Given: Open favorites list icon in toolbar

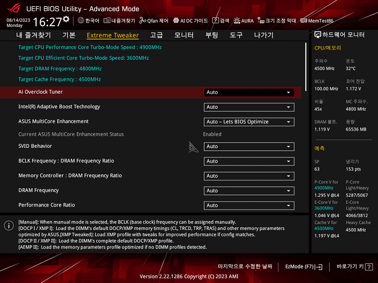Looking at the screenshot, I should pyautogui.click(x=107, y=21).
